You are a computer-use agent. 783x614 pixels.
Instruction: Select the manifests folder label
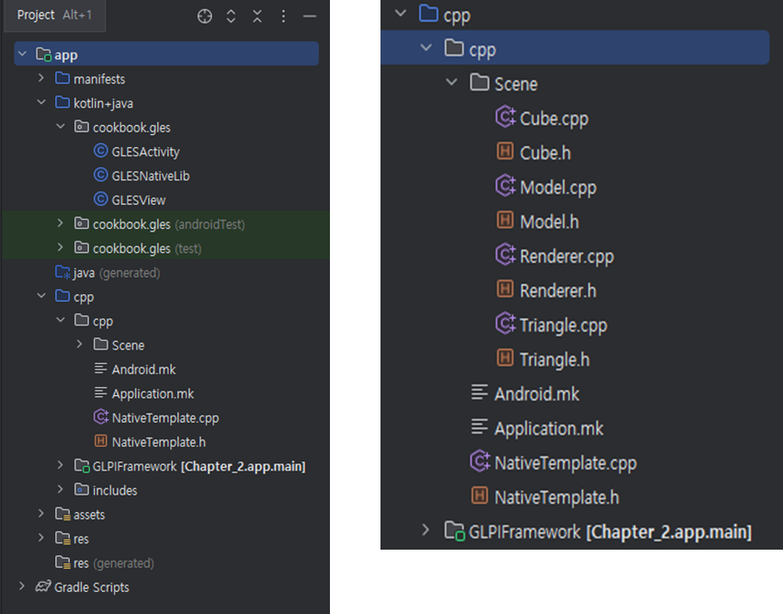pos(99,79)
